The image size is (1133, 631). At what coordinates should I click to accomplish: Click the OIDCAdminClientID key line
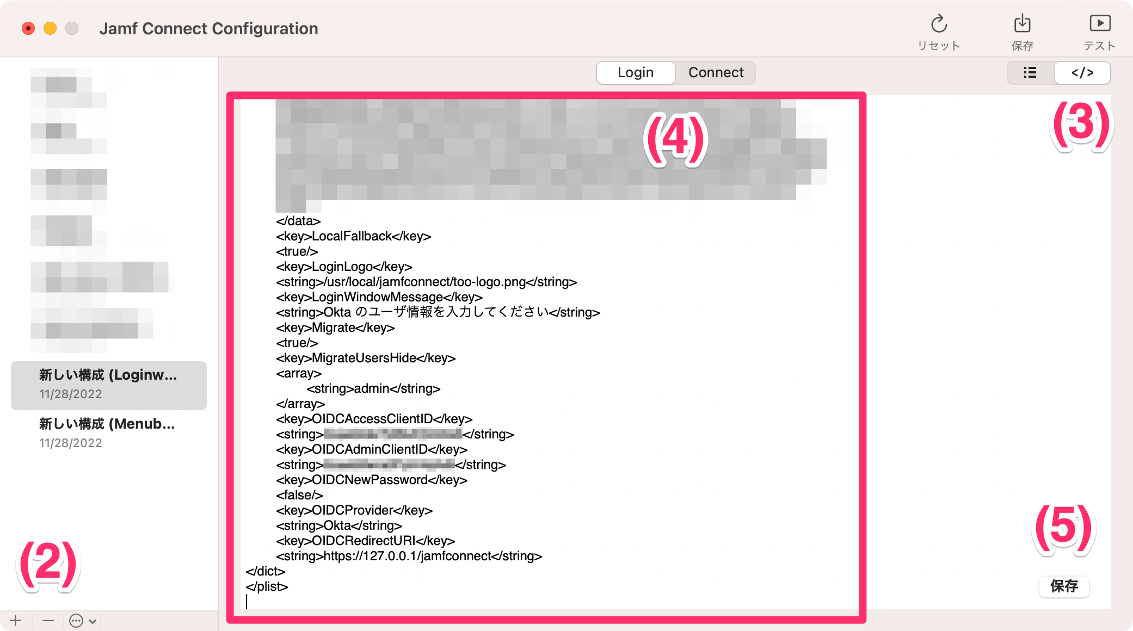[372, 449]
